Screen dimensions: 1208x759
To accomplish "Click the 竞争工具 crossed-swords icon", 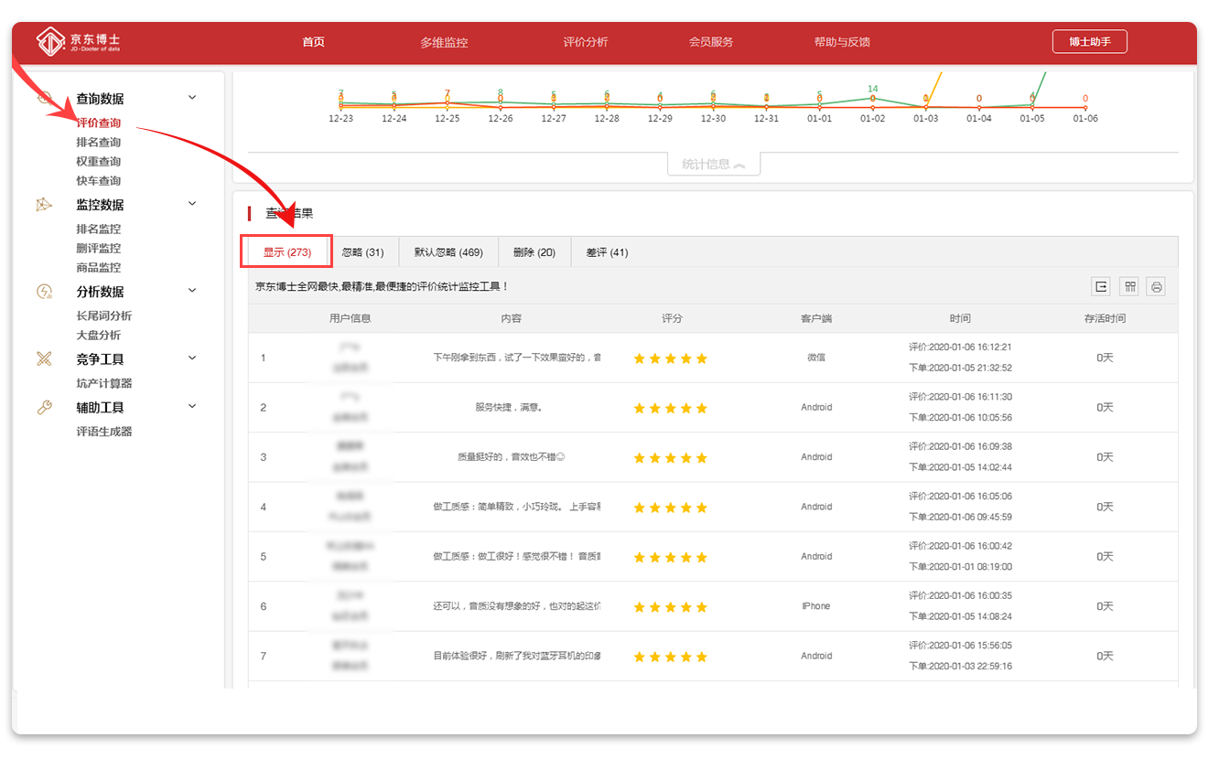I will [x=44, y=358].
